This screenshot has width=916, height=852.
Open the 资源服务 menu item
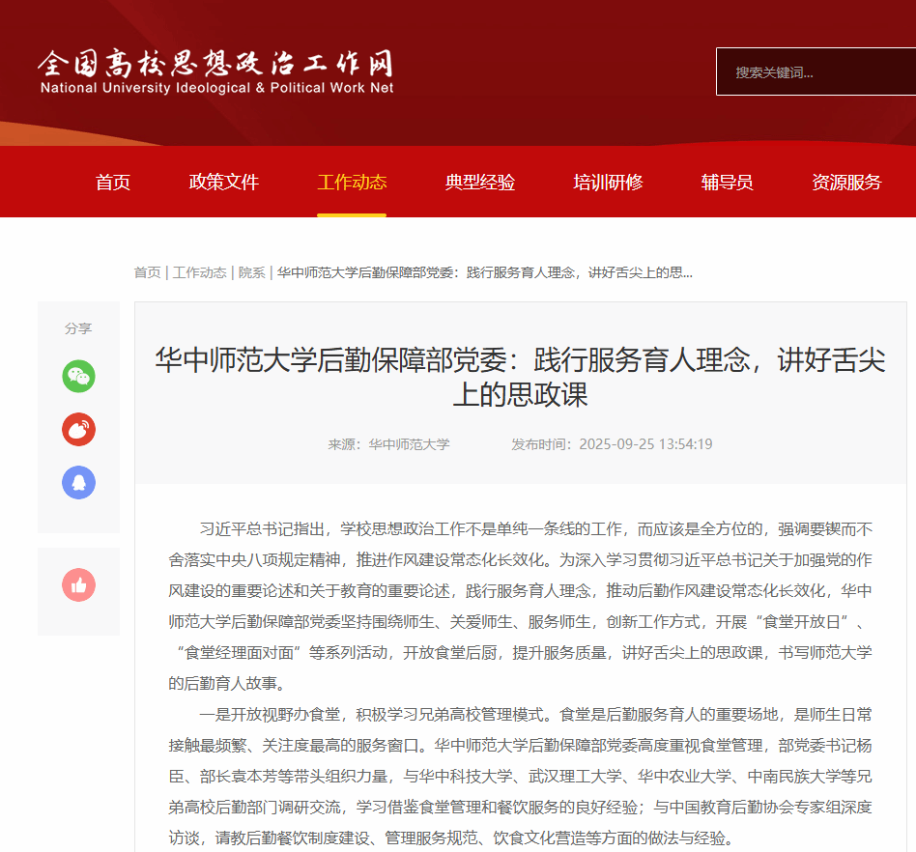(x=846, y=183)
